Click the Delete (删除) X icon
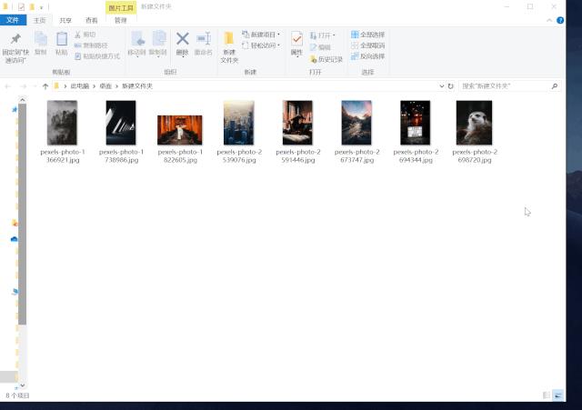 pos(182,38)
